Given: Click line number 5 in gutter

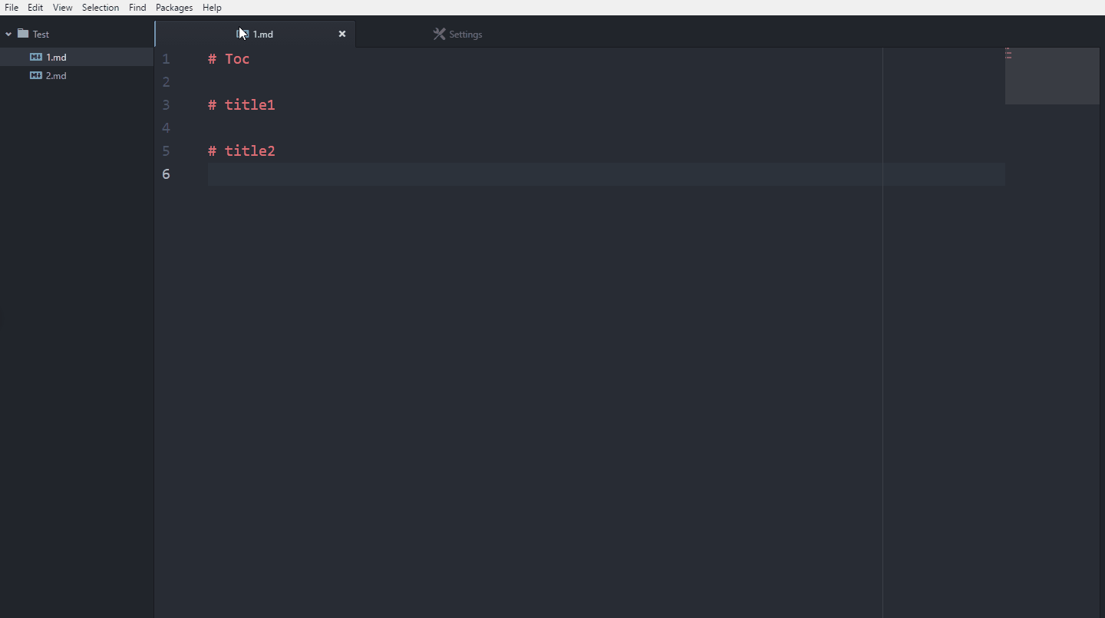Looking at the screenshot, I should point(166,150).
